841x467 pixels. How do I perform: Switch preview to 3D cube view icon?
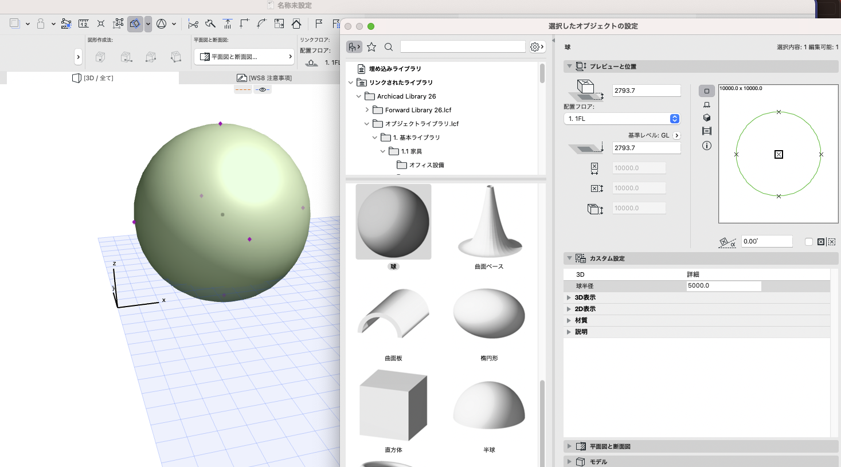pos(706,117)
